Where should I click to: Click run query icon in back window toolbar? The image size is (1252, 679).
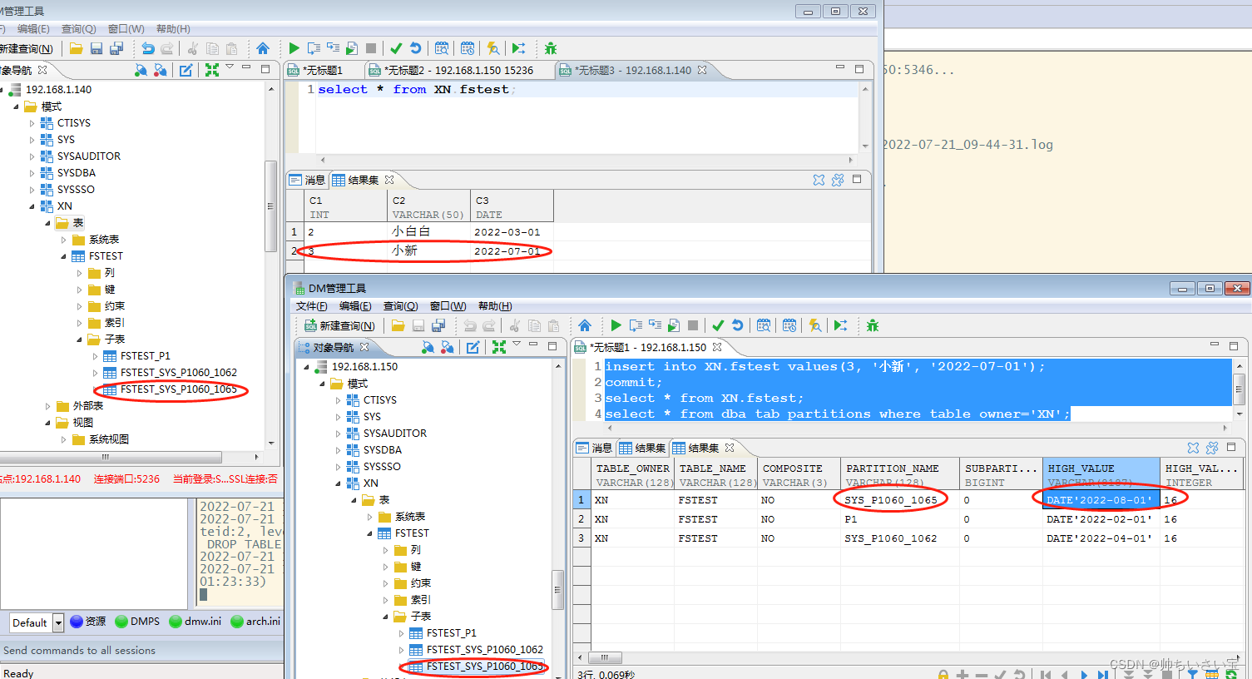pyautogui.click(x=294, y=48)
